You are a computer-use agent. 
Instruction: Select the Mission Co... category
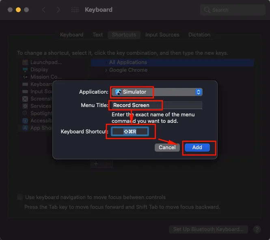click(46, 77)
